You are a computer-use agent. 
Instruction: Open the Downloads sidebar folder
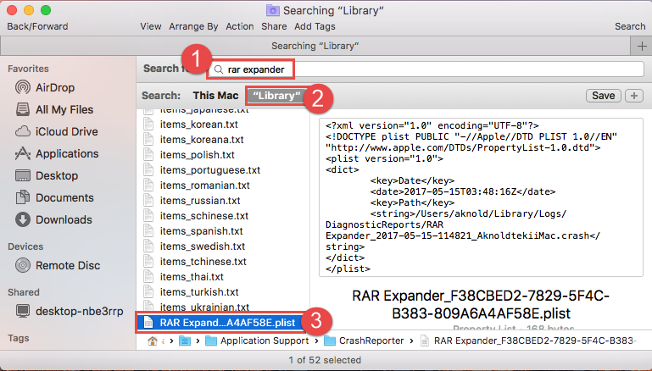pyautogui.click(x=53, y=219)
